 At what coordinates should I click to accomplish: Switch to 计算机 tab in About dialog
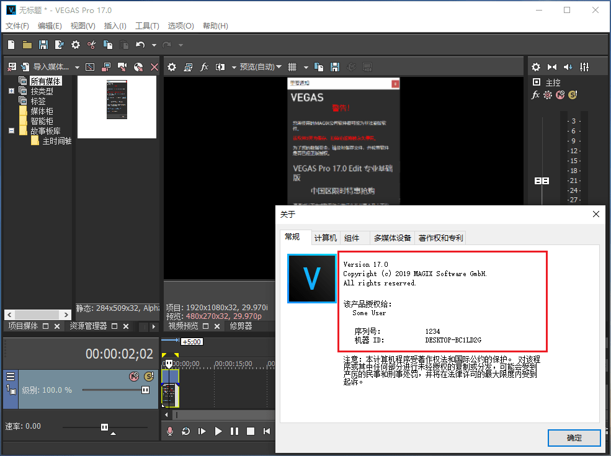click(326, 238)
